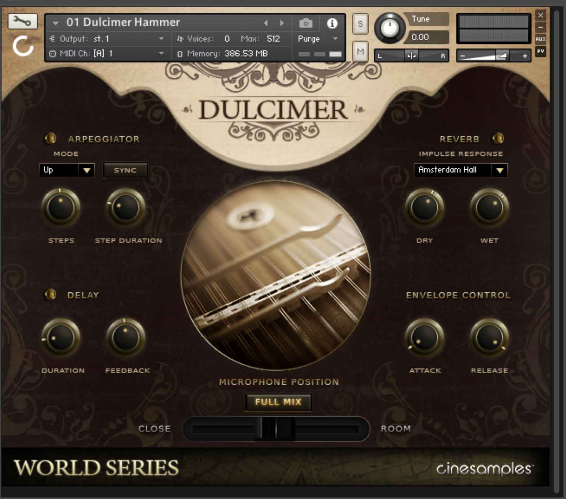Solo the instrument with the S button
566x499 pixels.
pos(360,24)
